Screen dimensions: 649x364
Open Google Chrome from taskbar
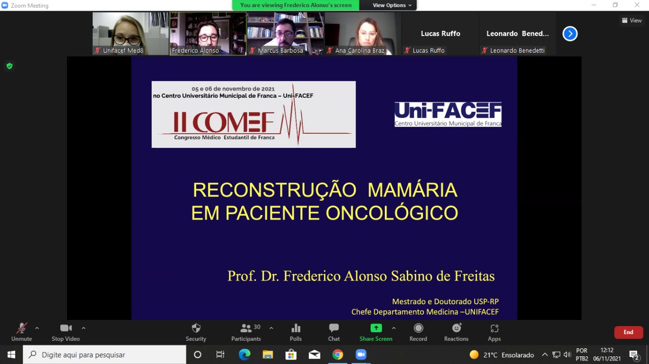(338, 354)
